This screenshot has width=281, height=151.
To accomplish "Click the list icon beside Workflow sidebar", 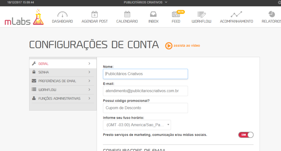I will 34,89.
